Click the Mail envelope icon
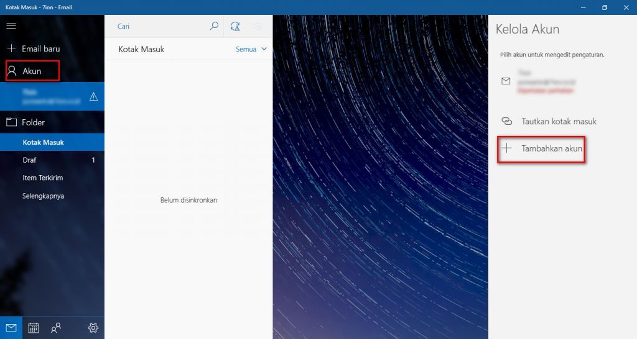Image resolution: width=637 pixels, height=339 pixels. pos(11,328)
